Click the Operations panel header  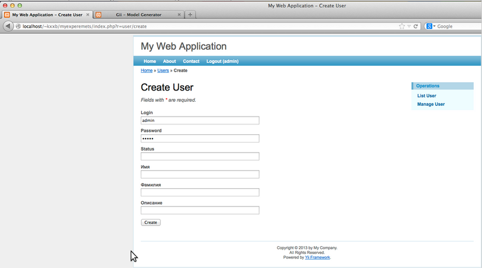pyautogui.click(x=442, y=86)
